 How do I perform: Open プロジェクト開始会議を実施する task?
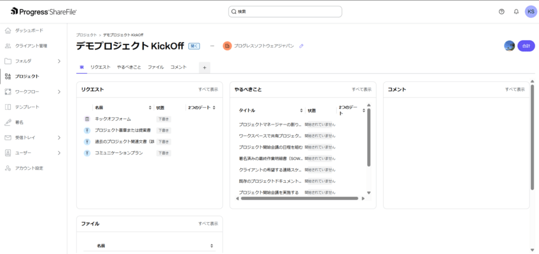[269, 192]
